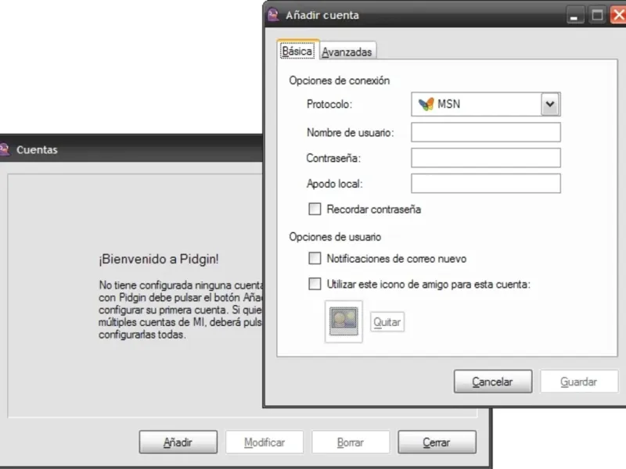Screen dimensions: 626x469
Task: Close the Añadir cuenta window
Action: [x=618, y=15]
